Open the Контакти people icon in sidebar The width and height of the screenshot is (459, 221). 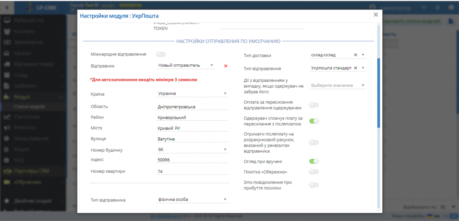pyautogui.click(x=7, y=32)
